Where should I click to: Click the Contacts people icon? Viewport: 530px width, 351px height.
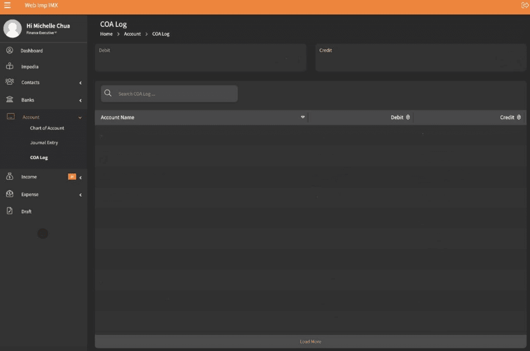(10, 82)
